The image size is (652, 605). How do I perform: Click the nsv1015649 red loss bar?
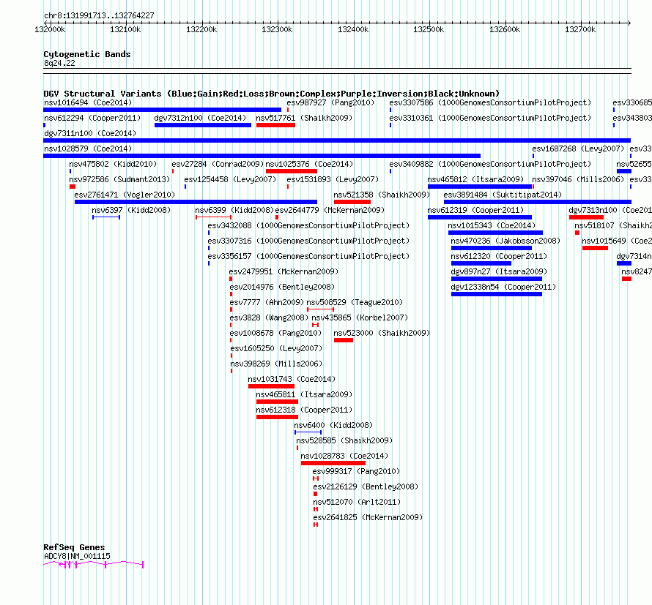595,248
